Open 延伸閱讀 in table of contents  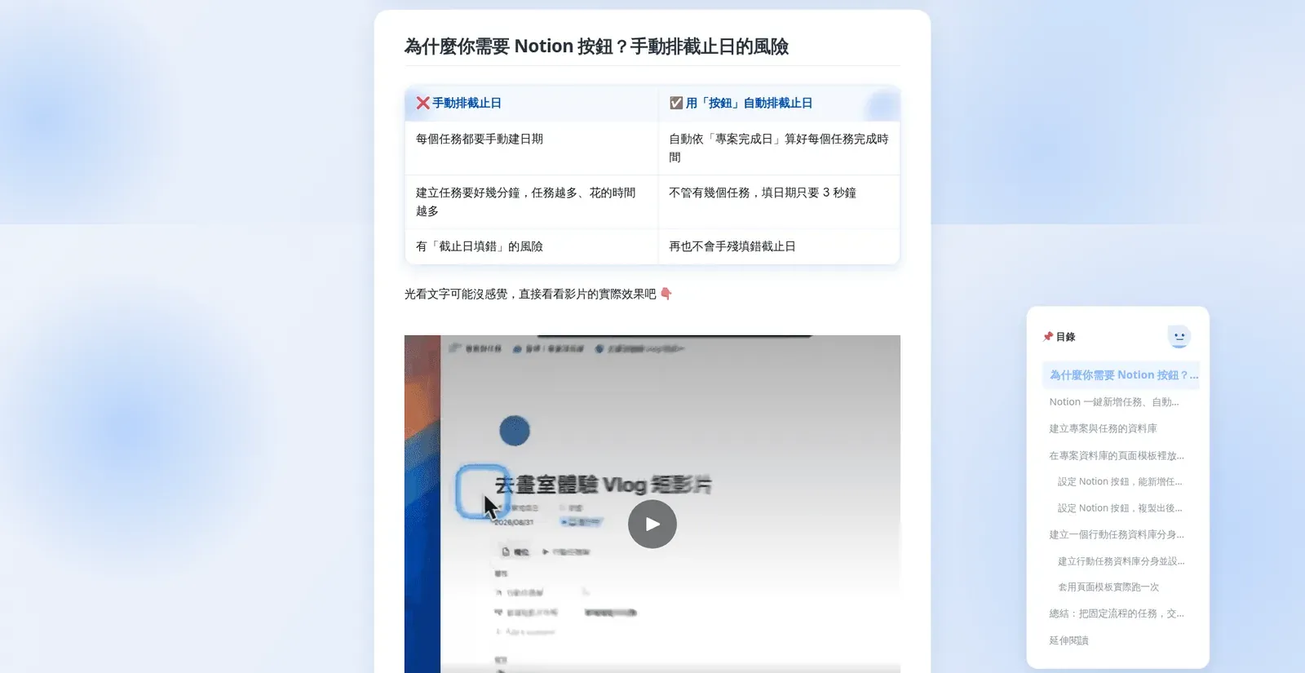coord(1068,640)
